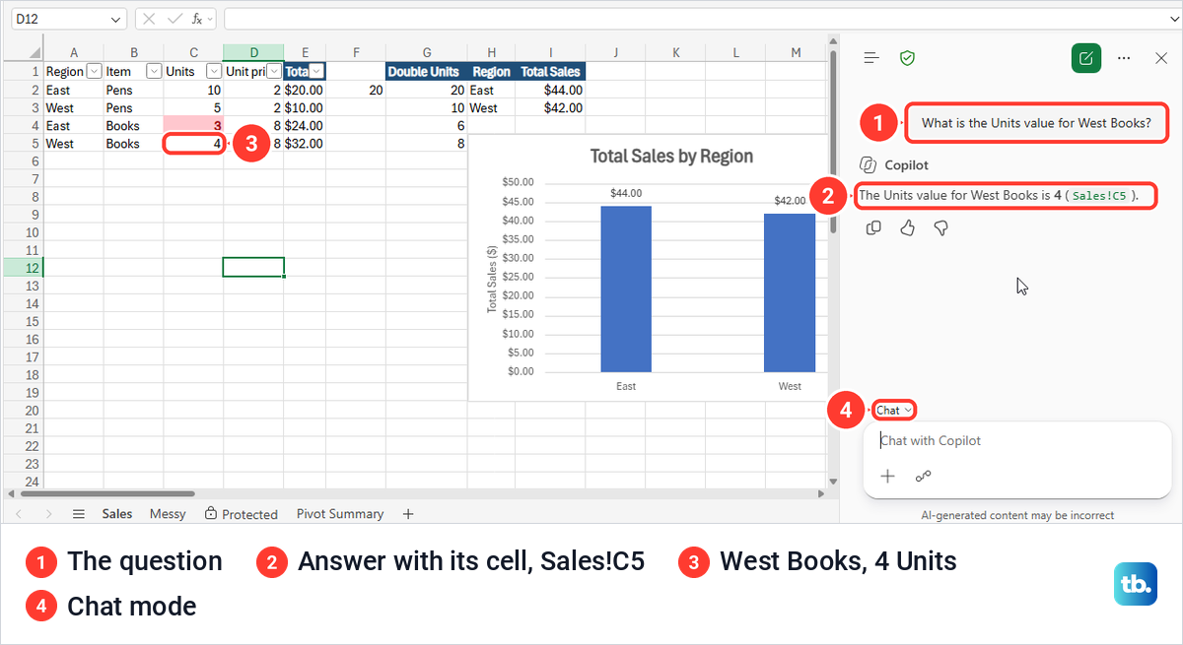The height and width of the screenshot is (645, 1183).
Task: Open the all sheets list icon
Action: [x=79, y=514]
